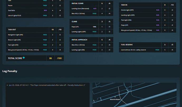Click the airplane icon above Almeria Airport

(x=115, y=97)
